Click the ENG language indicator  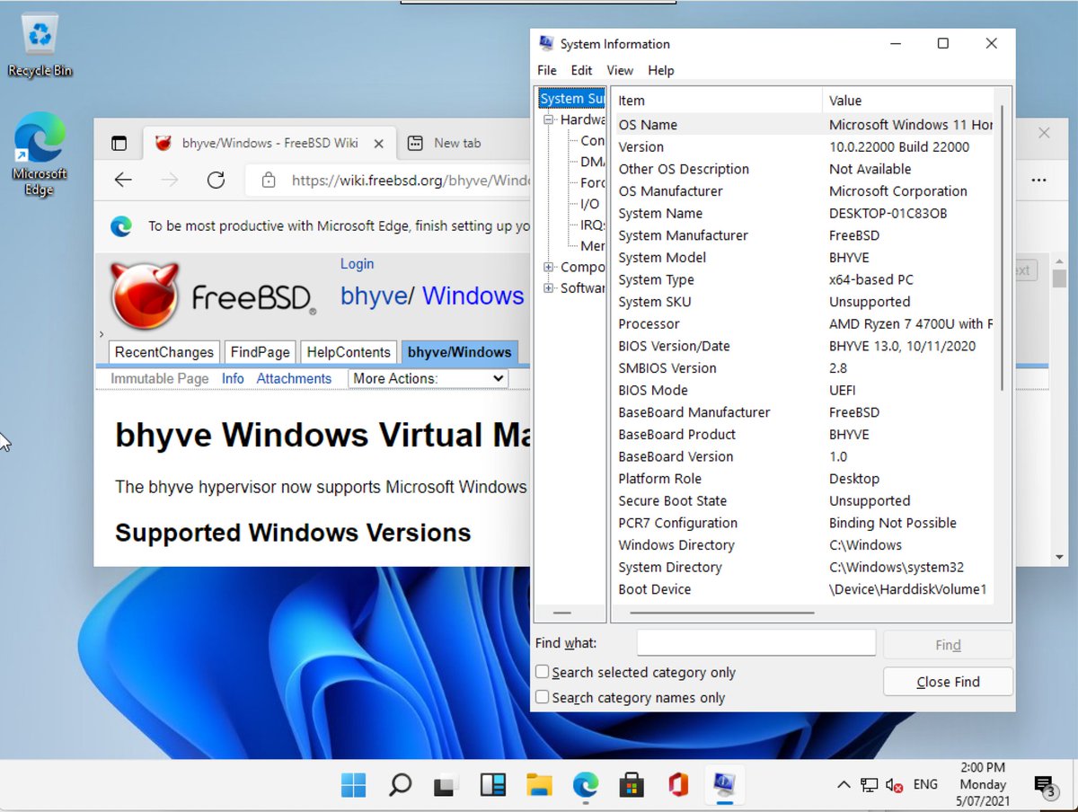coord(925,784)
